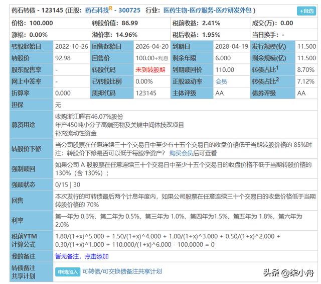Click 转债占比1 value 8.70%
This screenshot has width=321, height=284.
pos(305,70)
